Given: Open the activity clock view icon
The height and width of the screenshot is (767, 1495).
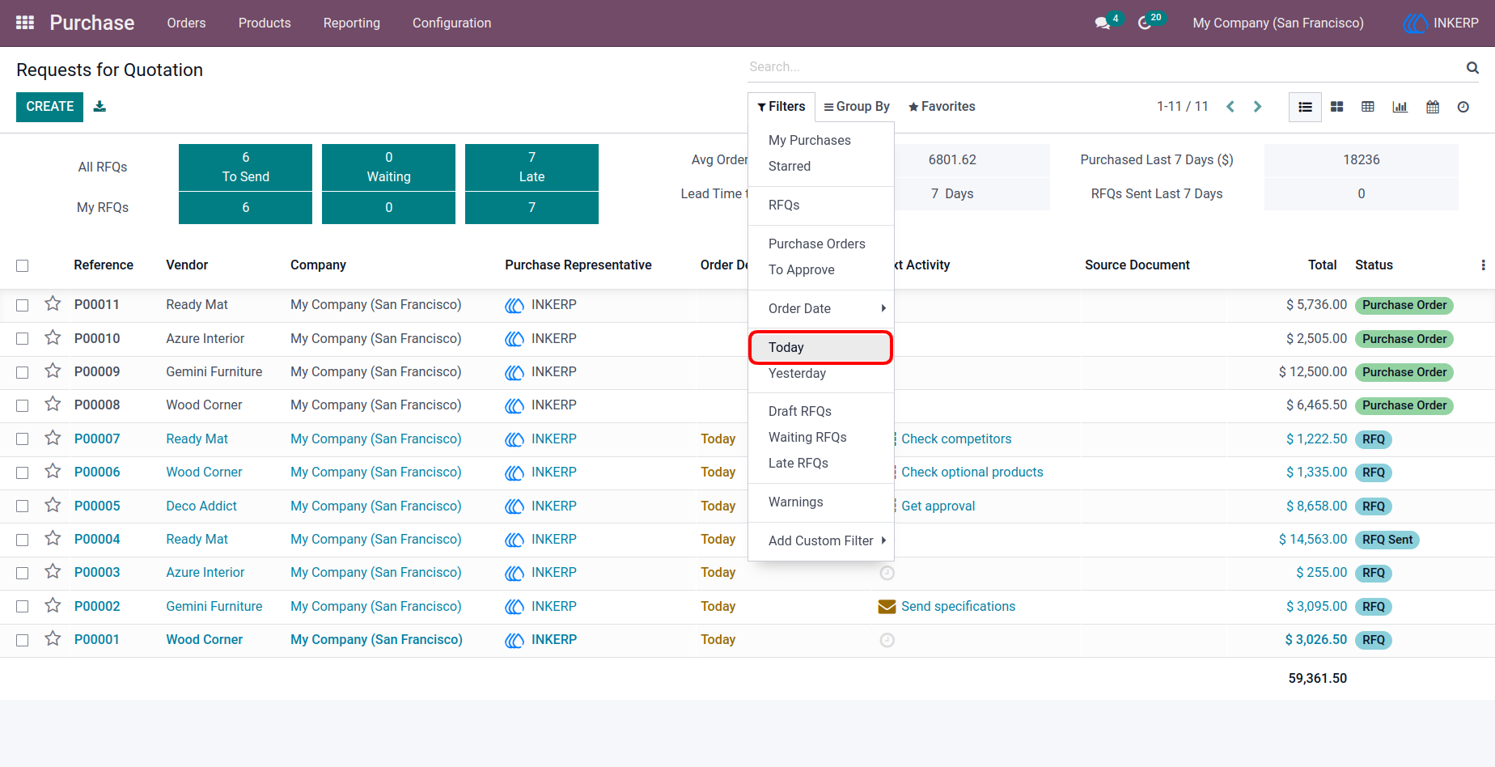Looking at the screenshot, I should pos(1463,107).
